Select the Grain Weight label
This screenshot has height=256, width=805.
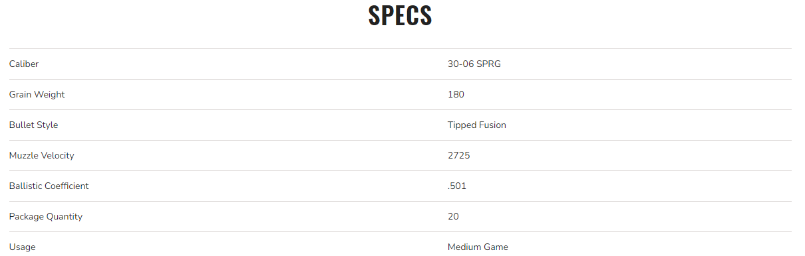tap(37, 94)
